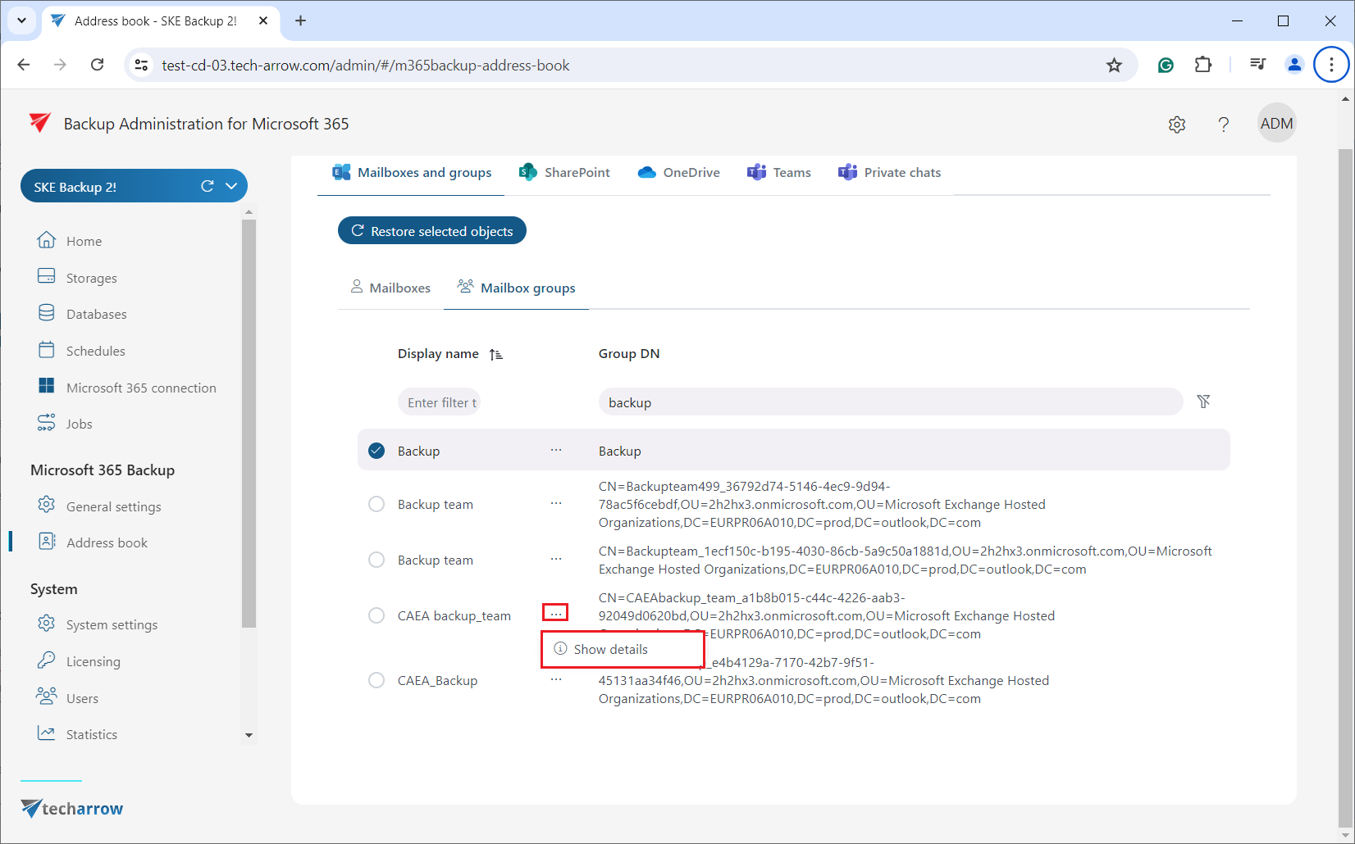This screenshot has width=1355, height=844.
Task: Click the clear filter funnel icon
Action: (1203, 402)
